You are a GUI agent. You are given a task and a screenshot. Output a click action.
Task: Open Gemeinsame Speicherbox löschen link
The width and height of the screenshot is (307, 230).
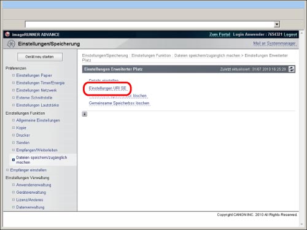pos(119,103)
